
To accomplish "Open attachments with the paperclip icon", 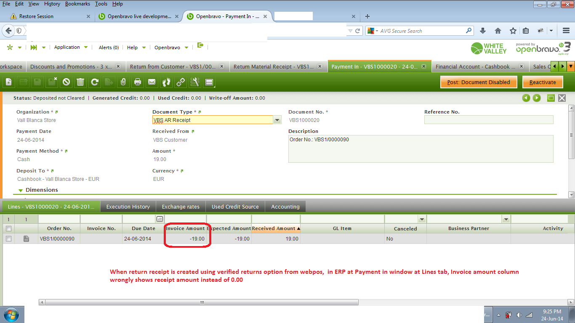I will (x=123, y=82).
